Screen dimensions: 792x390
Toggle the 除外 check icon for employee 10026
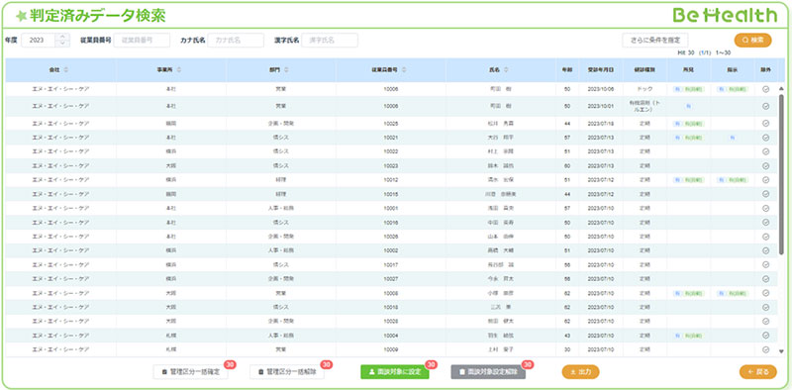[765, 237]
